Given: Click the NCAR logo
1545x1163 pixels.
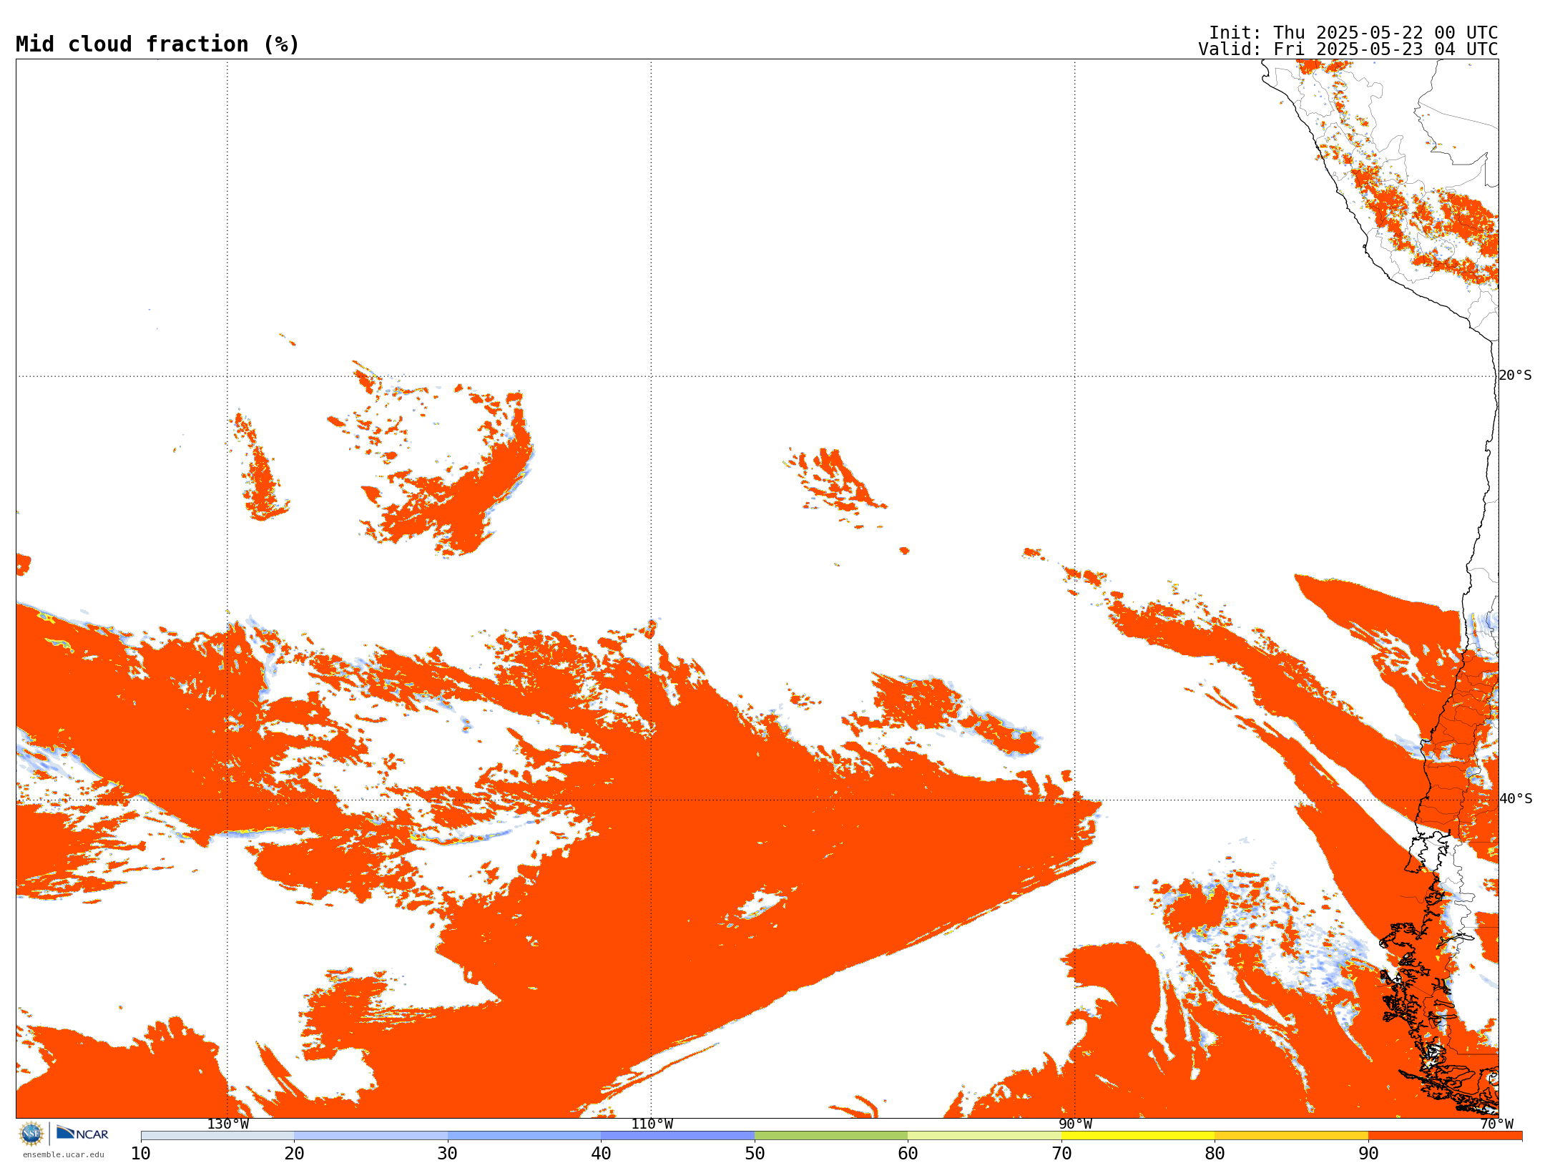Looking at the screenshot, I should pyautogui.click(x=82, y=1133).
